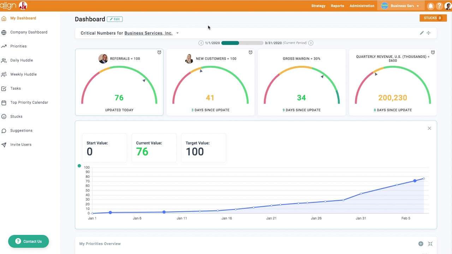Close the Referrals chart panel
Screen dimensions: 452x254
click(429, 128)
